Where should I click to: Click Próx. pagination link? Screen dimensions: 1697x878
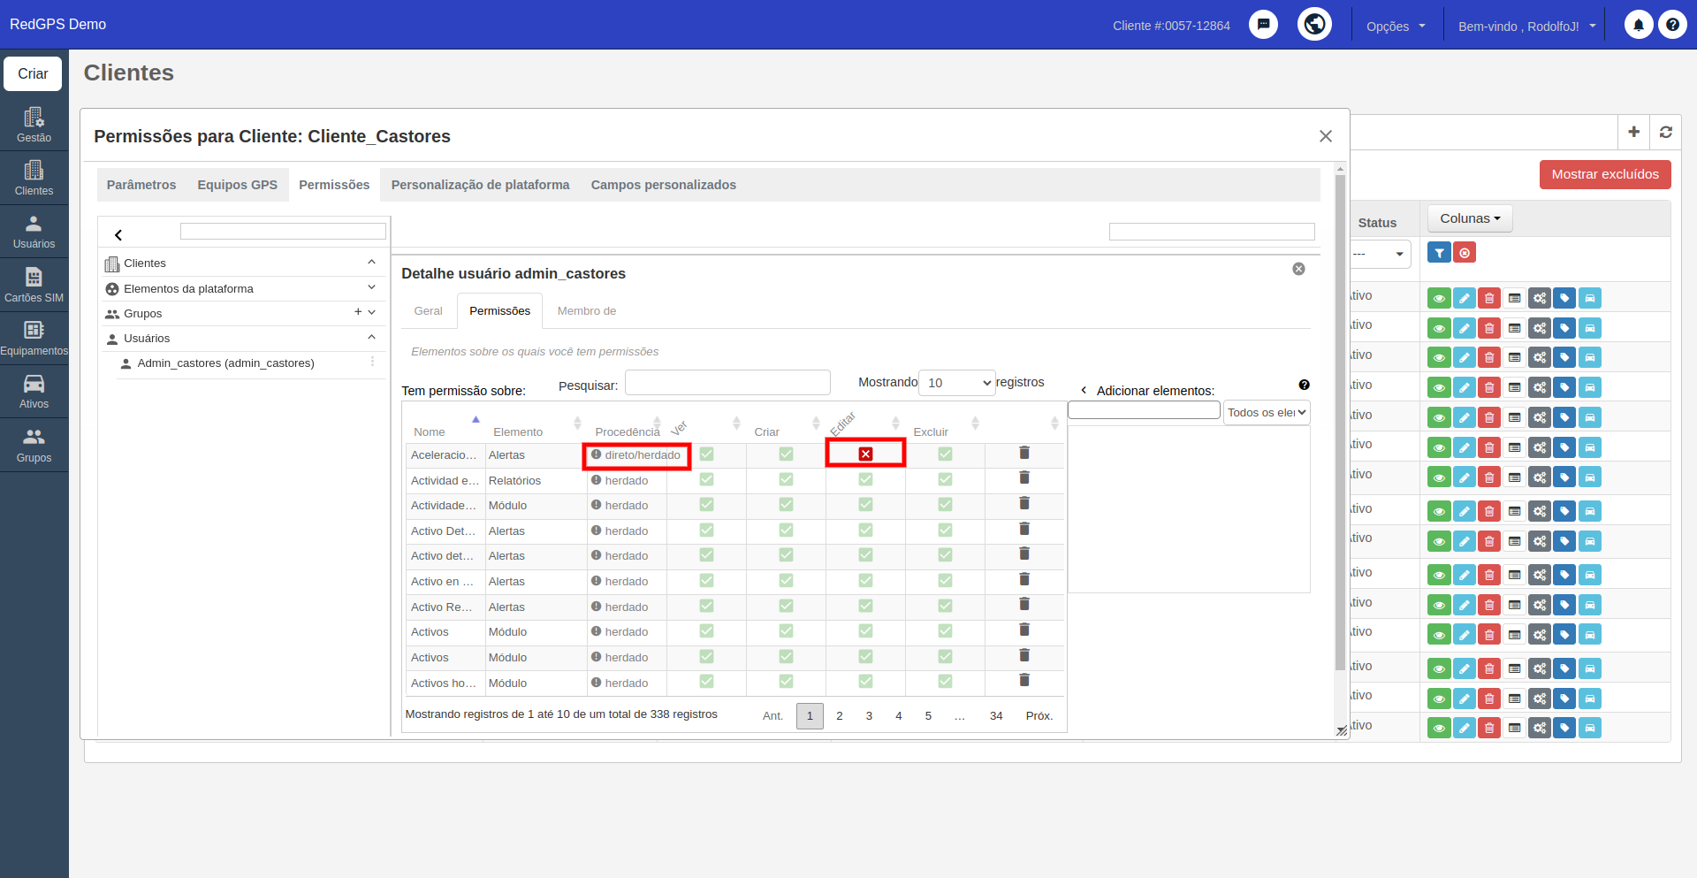[x=1039, y=716]
